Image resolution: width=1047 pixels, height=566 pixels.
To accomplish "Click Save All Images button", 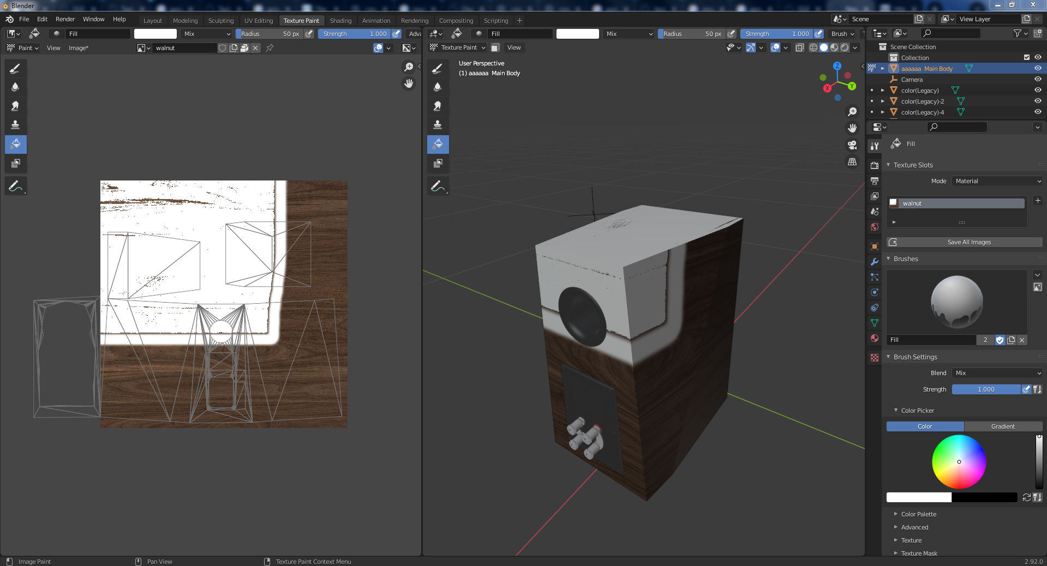I will click(x=965, y=242).
